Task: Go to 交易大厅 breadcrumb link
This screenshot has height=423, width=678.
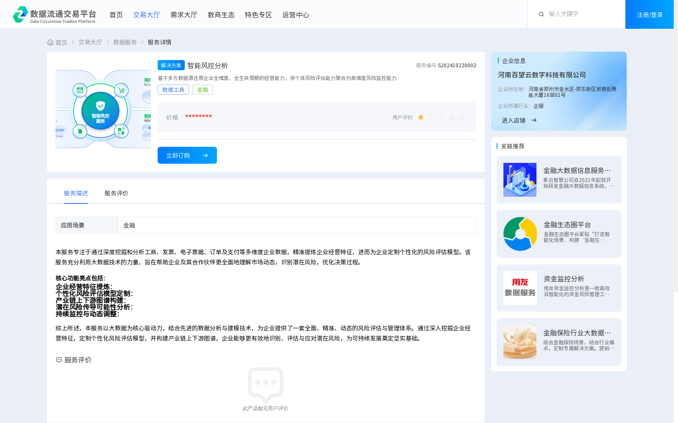Action: (x=90, y=42)
